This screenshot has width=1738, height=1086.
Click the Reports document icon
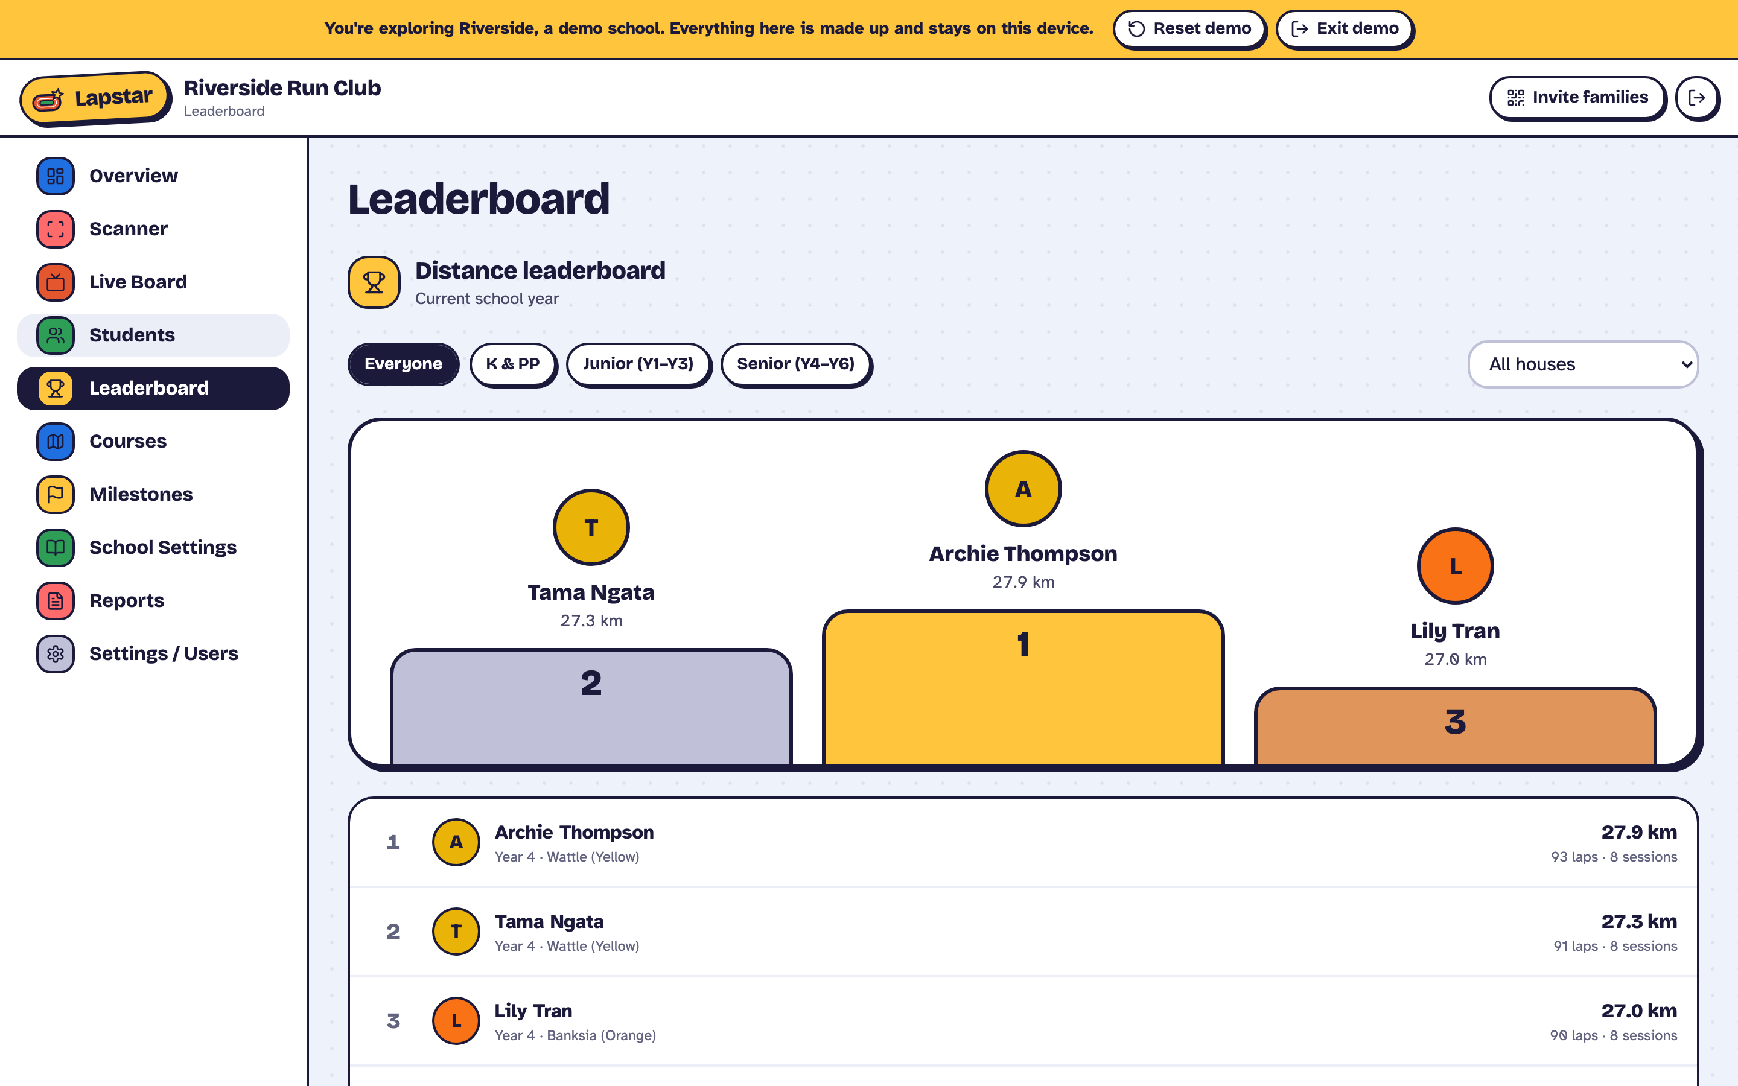(x=56, y=601)
